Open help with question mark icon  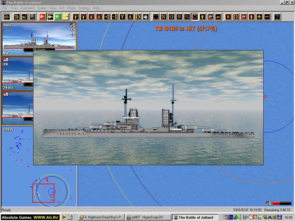tap(277, 17)
